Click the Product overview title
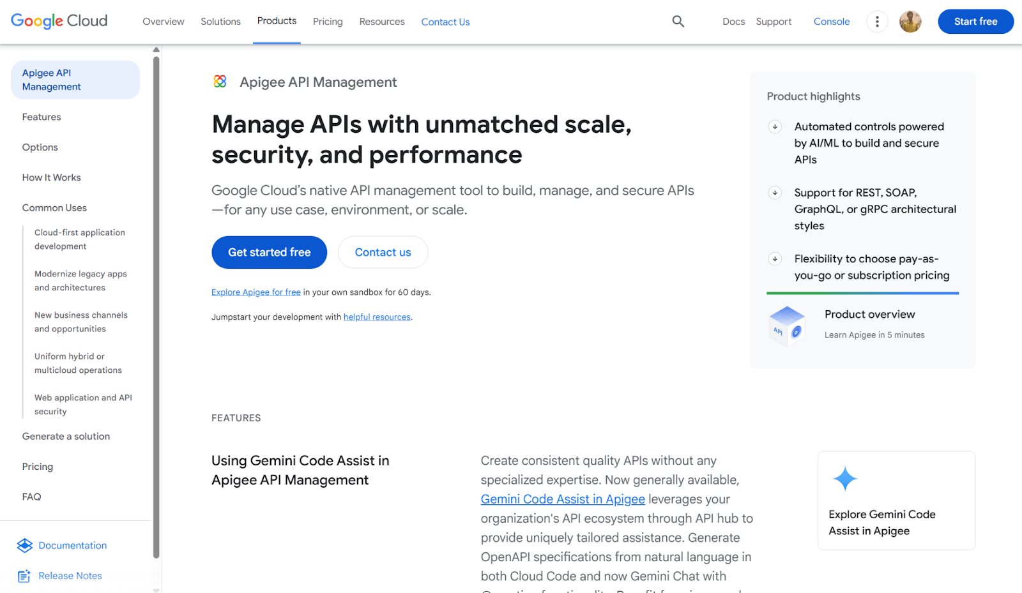This screenshot has width=1022, height=593. [x=869, y=314]
